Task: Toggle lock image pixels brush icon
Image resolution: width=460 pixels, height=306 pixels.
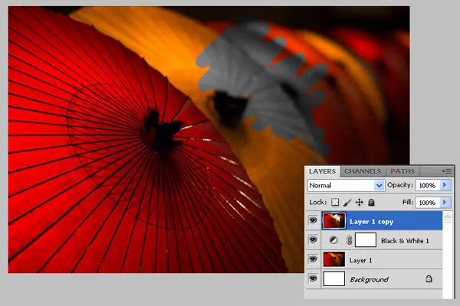Action: pos(347,202)
